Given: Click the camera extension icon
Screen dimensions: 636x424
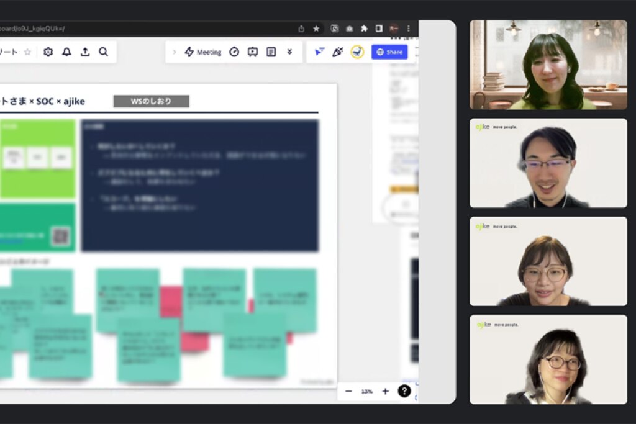Looking at the screenshot, I should tap(349, 29).
